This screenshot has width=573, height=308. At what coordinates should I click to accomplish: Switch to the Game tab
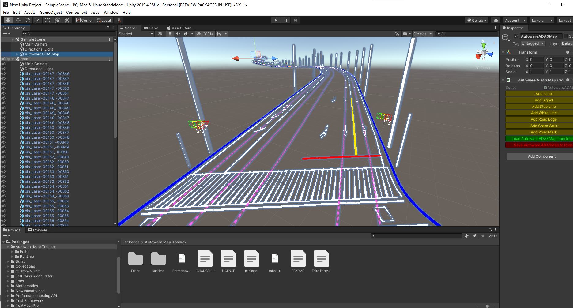(x=151, y=28)
